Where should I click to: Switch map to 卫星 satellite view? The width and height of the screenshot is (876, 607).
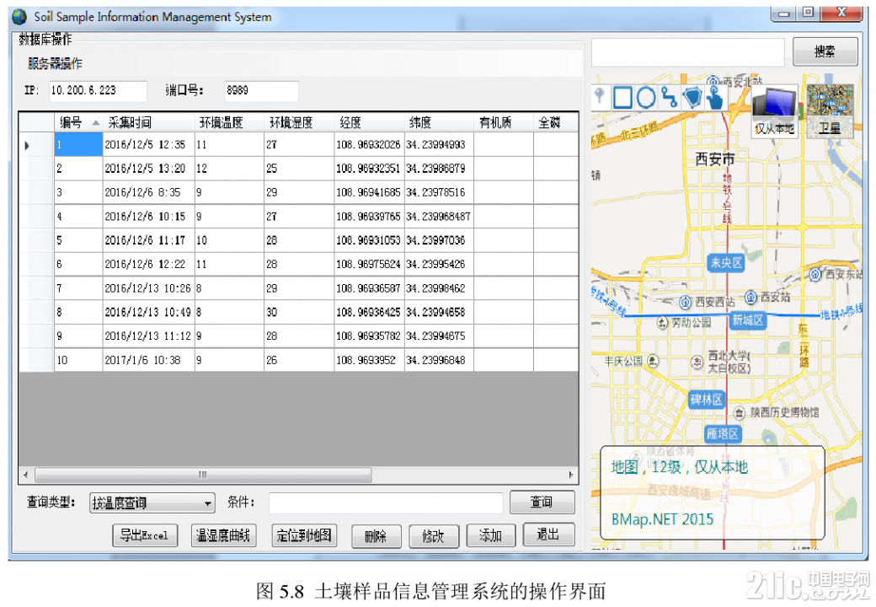[x=830, y=110]
